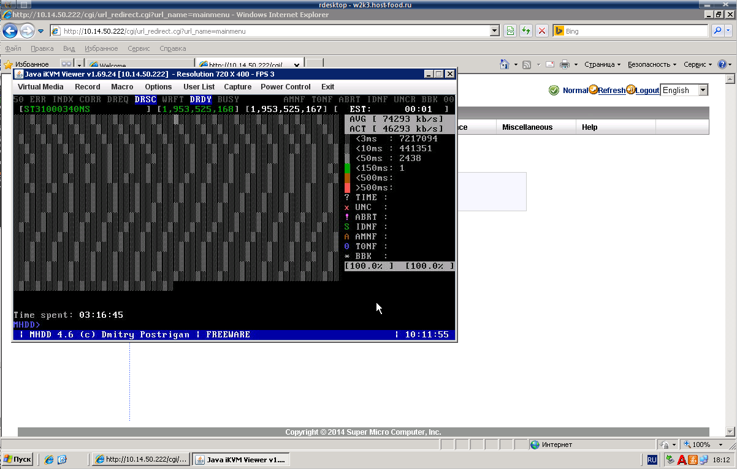Click the red A tray icon
Viewport: 737px width, 469px height.
pos(682,459)
